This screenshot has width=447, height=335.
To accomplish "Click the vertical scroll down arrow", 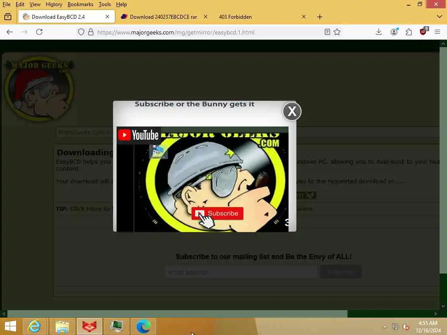I will pos(443,306).
